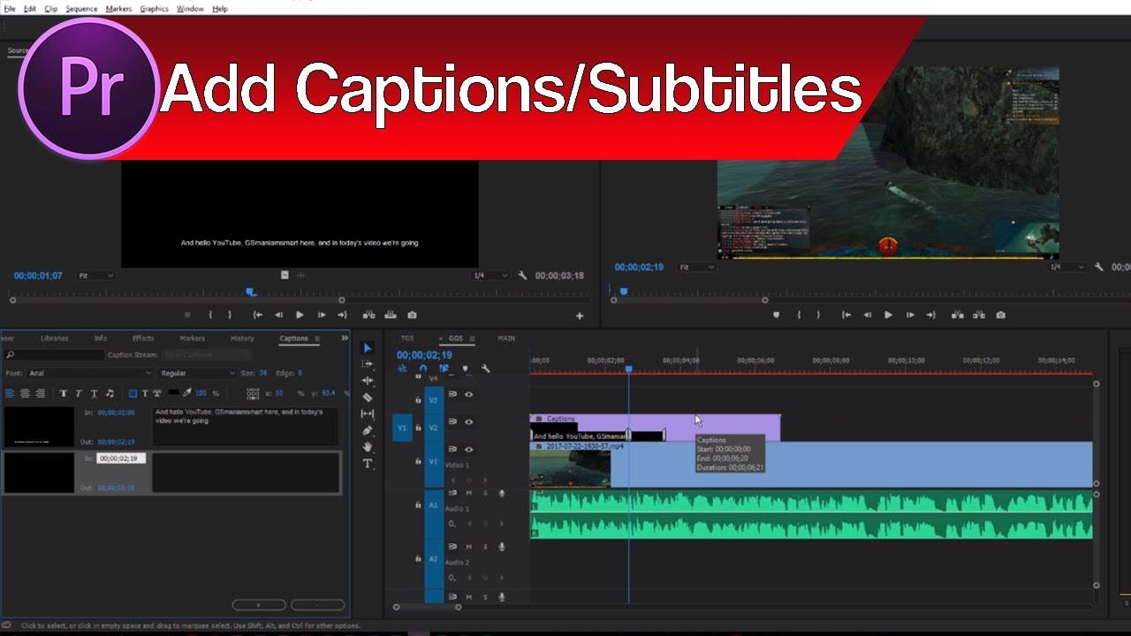Toggle Video 1 track output eye
This screenshot has width=1131, height=636.
[469, 449]
